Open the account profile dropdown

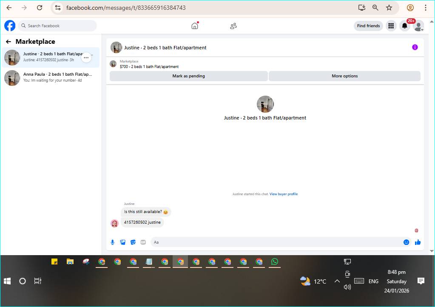tap(418, 26)
